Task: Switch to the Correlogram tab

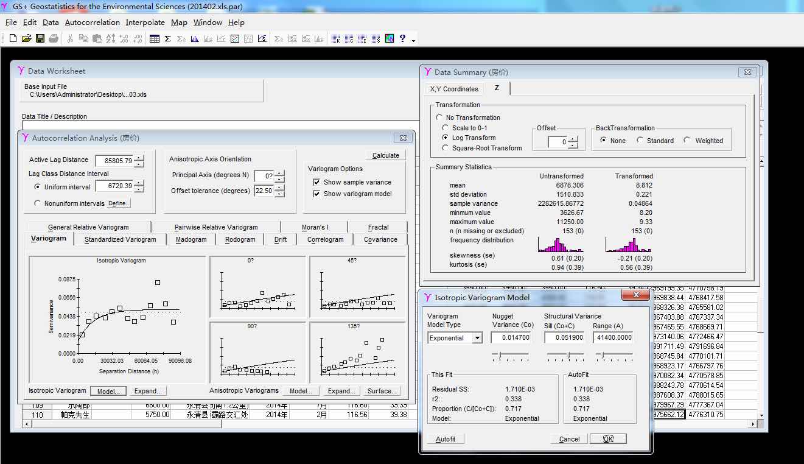Action: point(325,239)
